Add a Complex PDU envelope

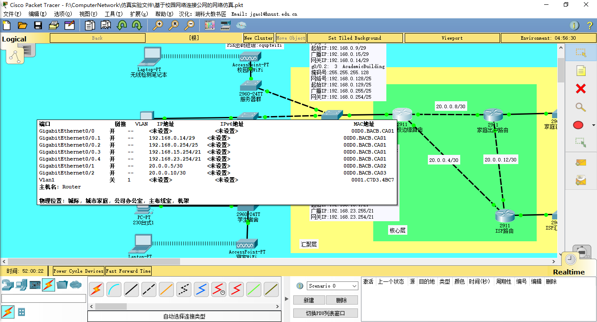[x=580, y=180]
